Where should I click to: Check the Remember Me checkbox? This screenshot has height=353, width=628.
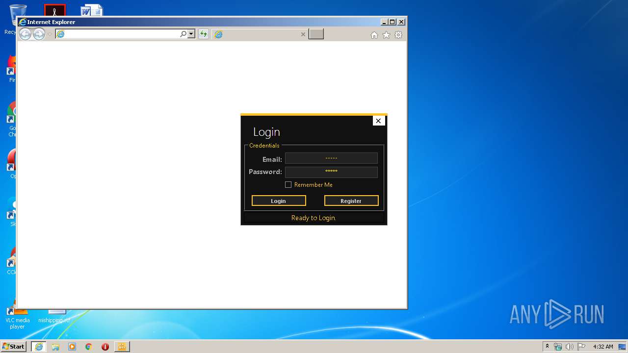[288, 185]
